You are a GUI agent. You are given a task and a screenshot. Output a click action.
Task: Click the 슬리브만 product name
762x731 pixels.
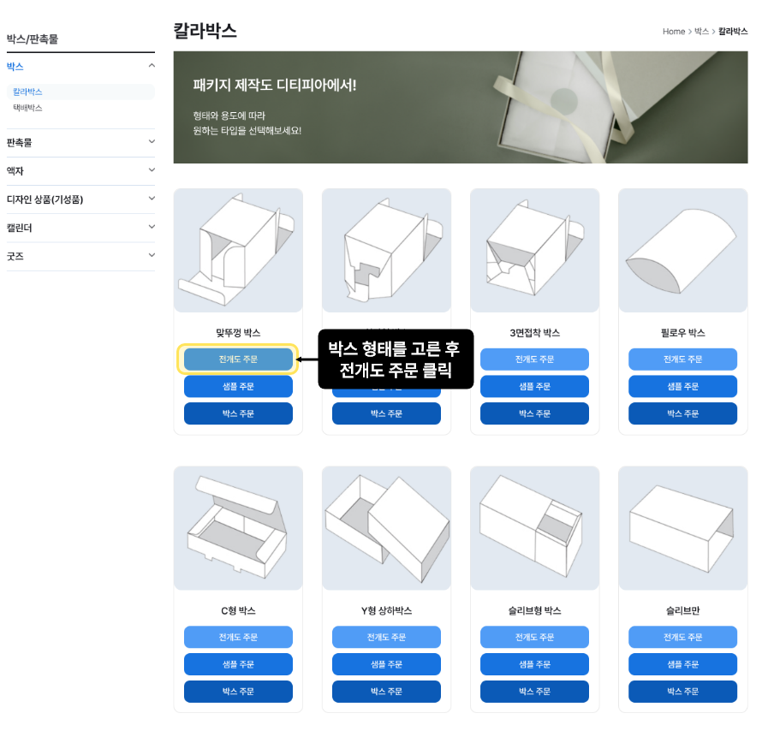click(682, 610)
